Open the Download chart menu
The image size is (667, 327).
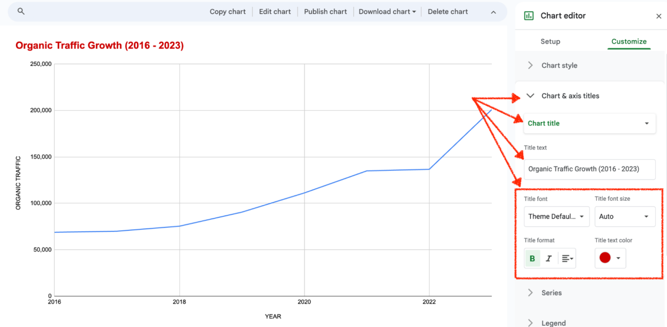tap(387, 11)
